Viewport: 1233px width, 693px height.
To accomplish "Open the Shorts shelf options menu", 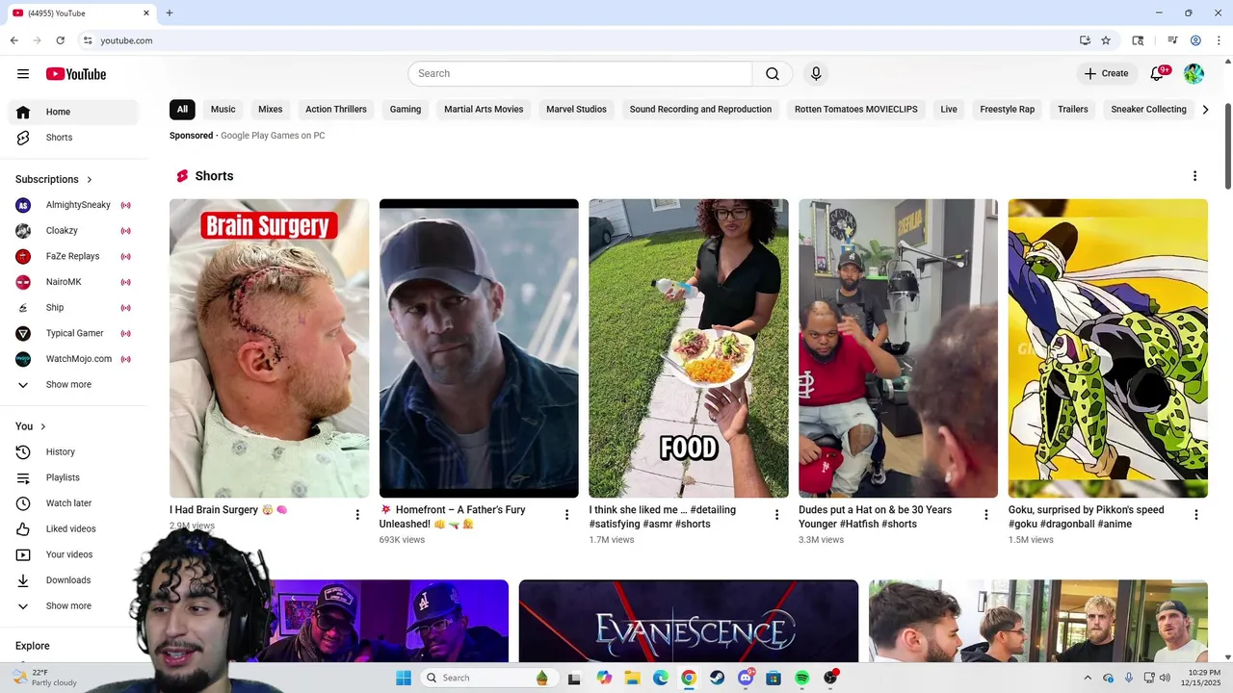I will click(x=1194, y=176).
